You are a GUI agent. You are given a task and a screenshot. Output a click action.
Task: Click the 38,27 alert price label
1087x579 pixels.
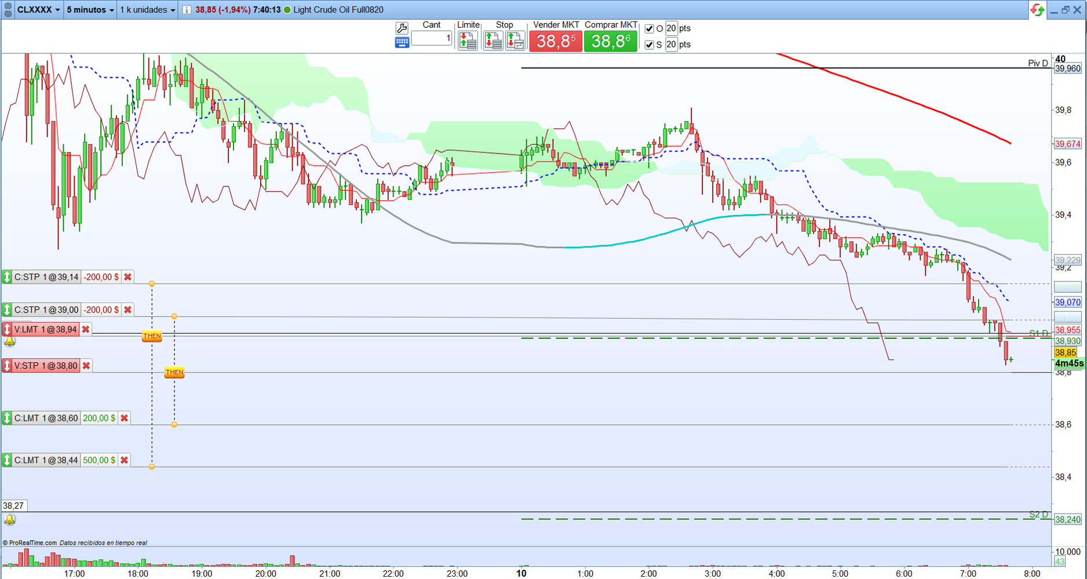coord(13,505)
